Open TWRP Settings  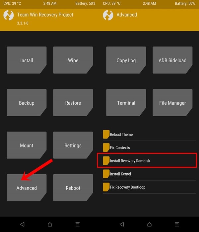click(73, 145)
